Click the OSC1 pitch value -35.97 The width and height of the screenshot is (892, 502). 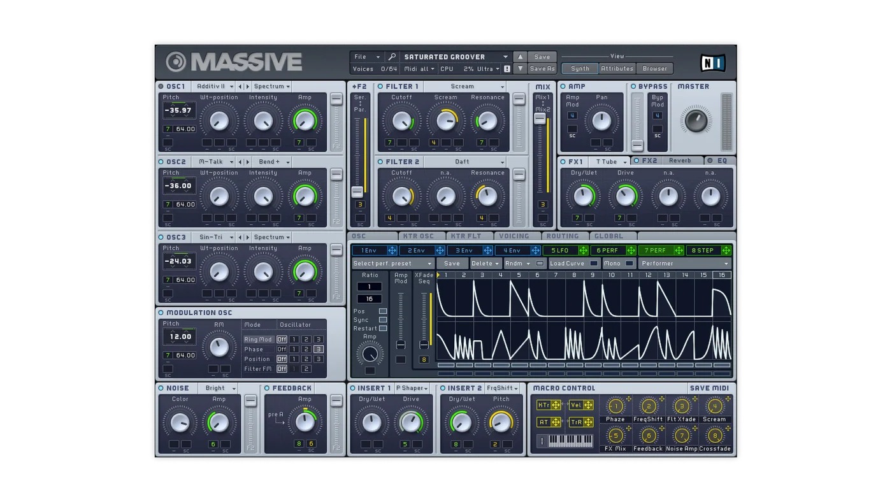pyautogui.click(x=178, y=110)
